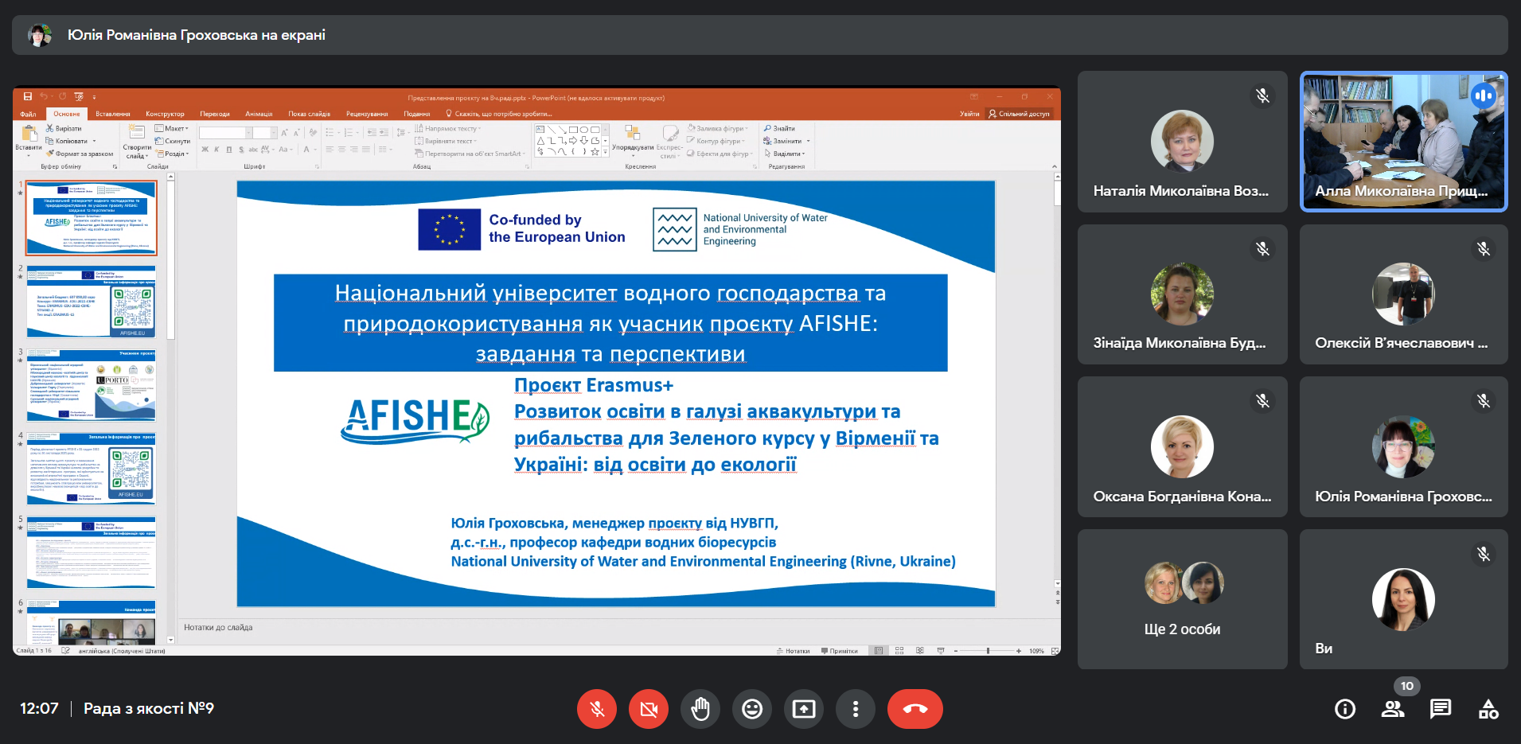1521x744 pixels.
Task: Select Наталія Миколаївна's participant tile
Action: click(1182, 142)
